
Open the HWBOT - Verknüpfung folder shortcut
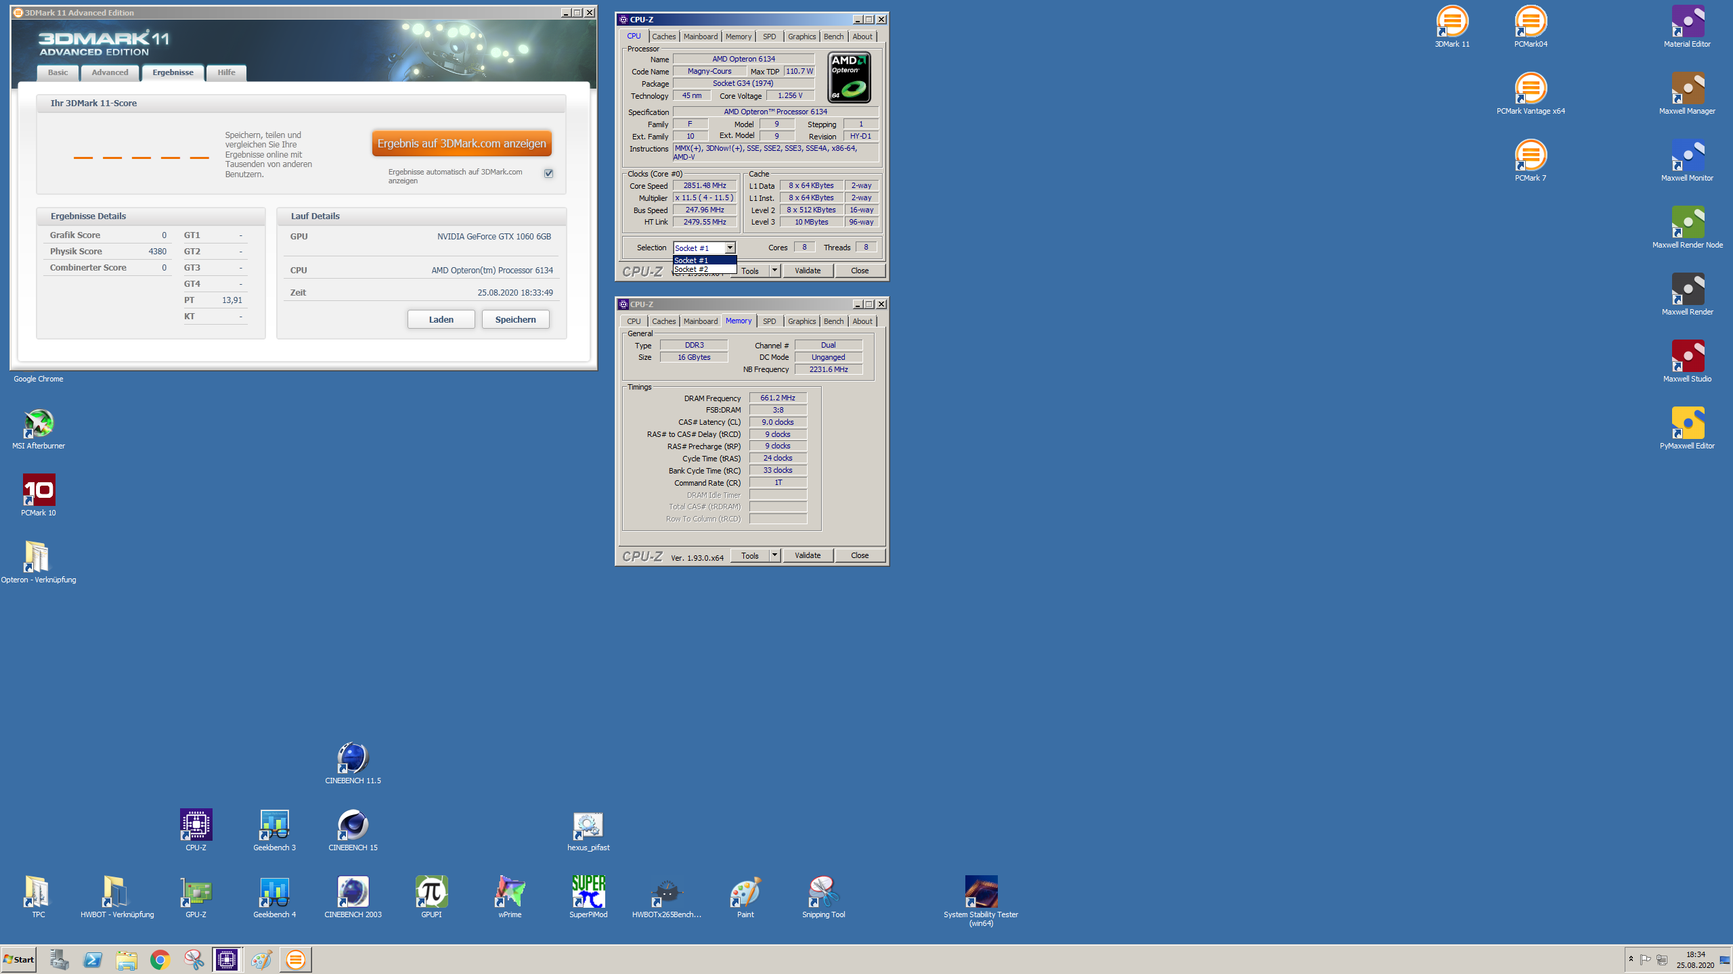coord(117,898)
